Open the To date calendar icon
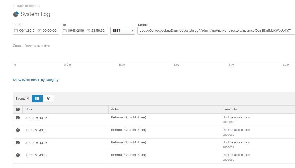Image resolution: width=295 pixels, height=168 pixels. click(65, 31)
